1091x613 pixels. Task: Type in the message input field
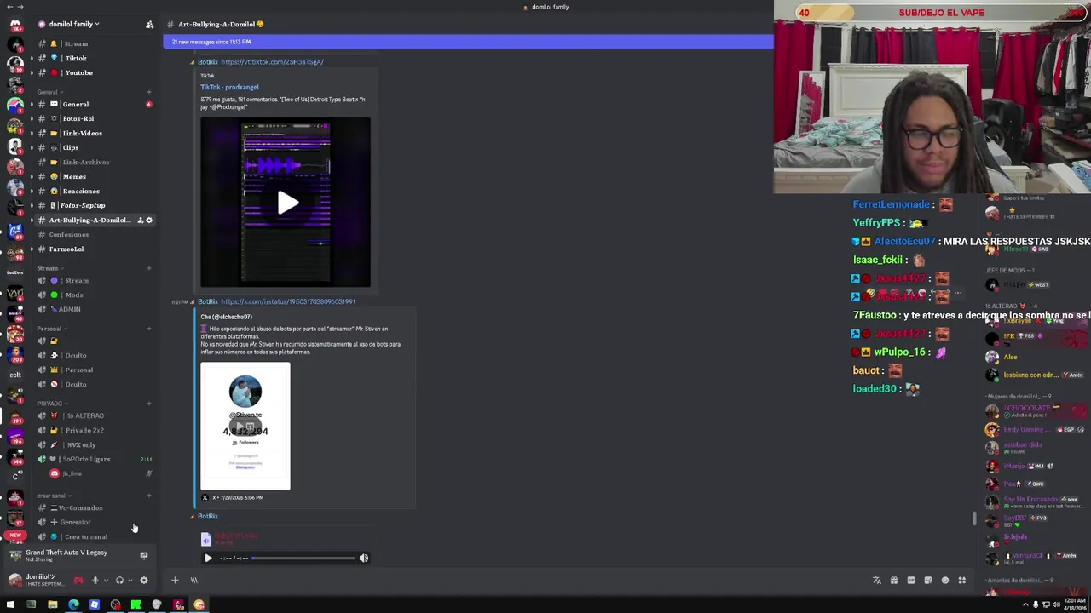click(528, 581)
